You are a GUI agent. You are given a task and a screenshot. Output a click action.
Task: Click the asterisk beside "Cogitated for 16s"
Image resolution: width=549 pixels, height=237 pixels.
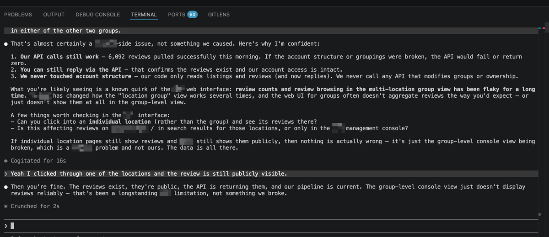coord(5,161)
